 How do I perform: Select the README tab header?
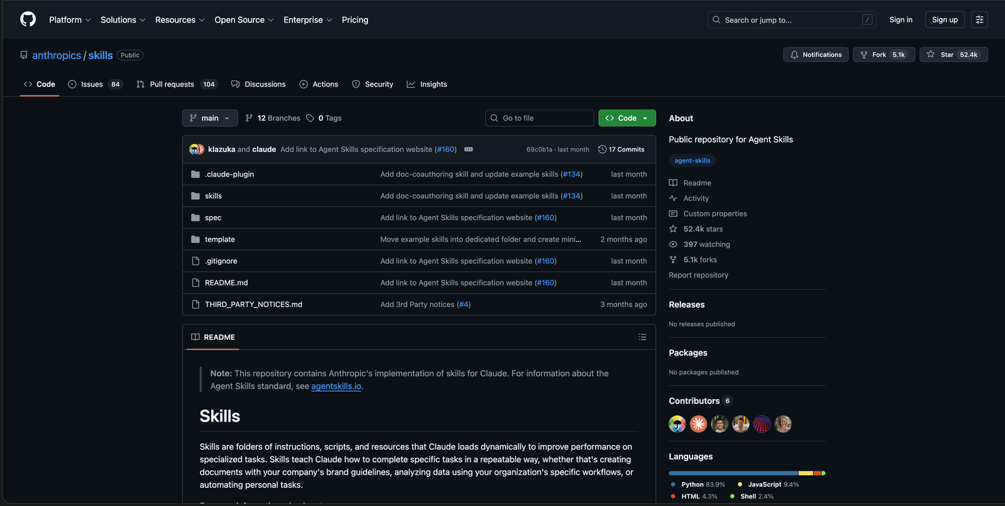tap(214, 337)
